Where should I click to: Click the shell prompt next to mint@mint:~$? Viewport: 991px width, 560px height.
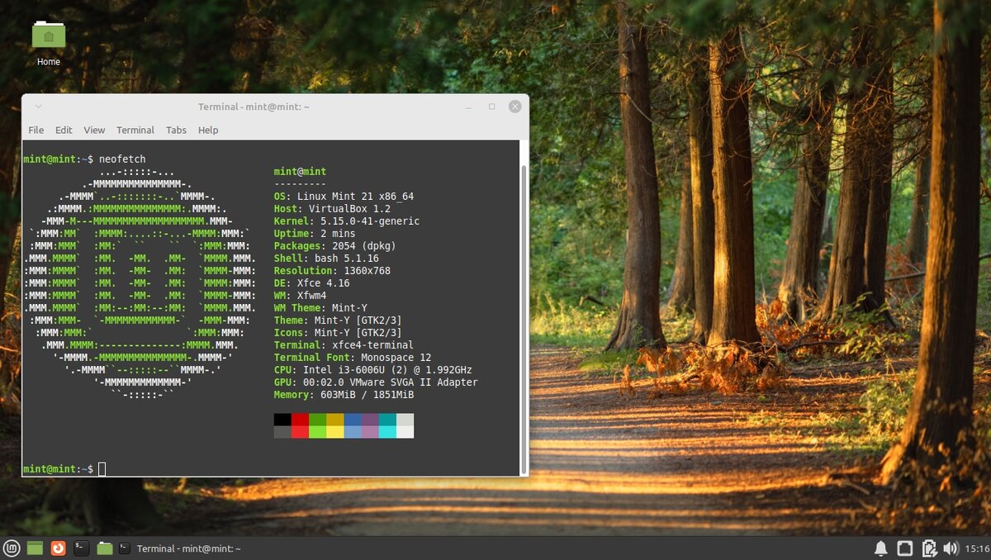(x=102, y=468)
